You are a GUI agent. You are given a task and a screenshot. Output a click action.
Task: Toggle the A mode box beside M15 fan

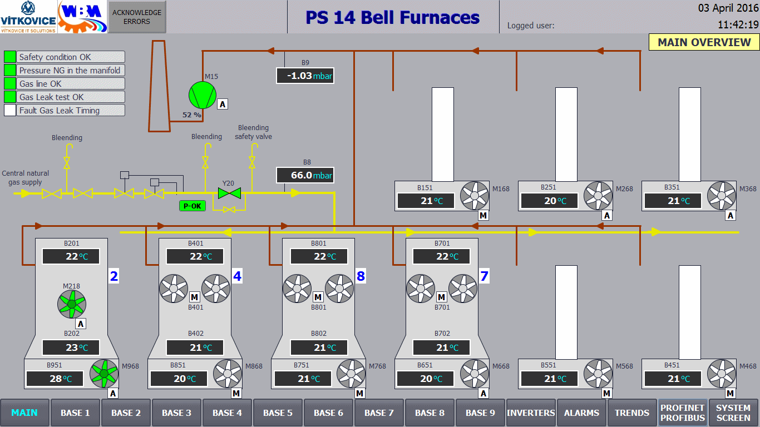coord(223,104)
